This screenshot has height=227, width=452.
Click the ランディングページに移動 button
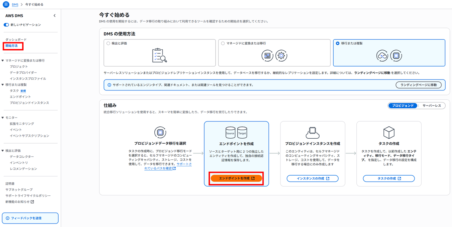coord(418,85)
